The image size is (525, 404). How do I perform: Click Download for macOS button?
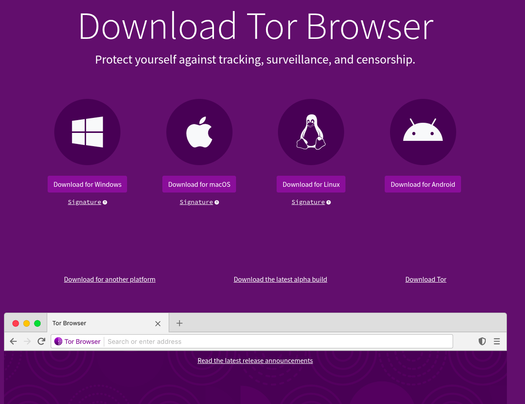pos(199,184)
